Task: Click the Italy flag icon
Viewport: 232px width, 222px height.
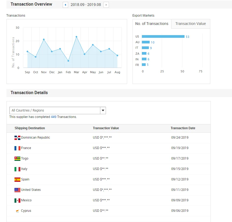Action: pyautogui.click(x=17, y=169)
